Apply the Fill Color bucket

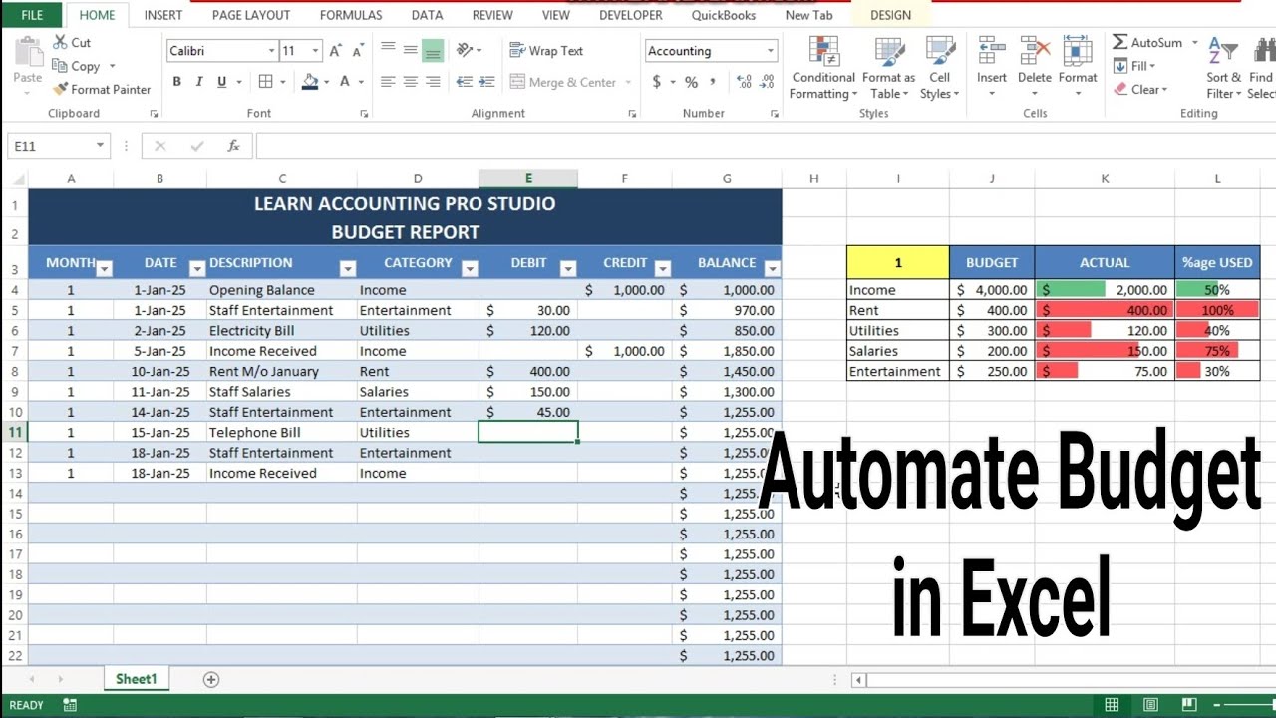tap(310, 82)
